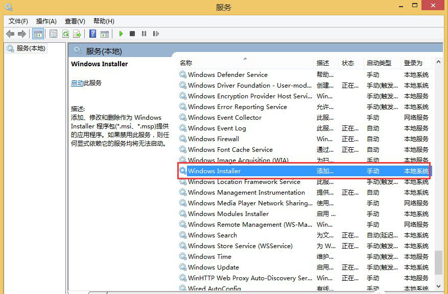Go back with the left arrow toolbar icon

click(x=10, y=34)
